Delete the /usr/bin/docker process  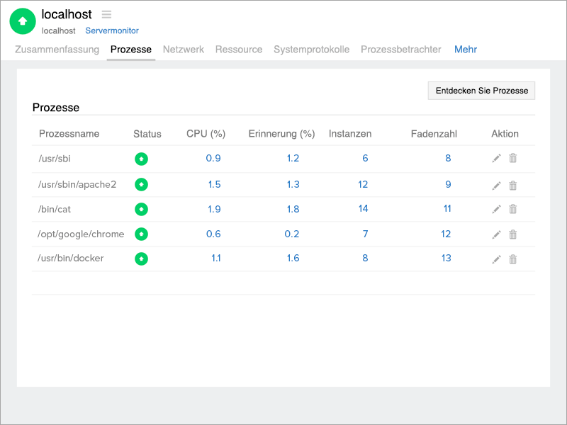pyautogui.click(x=513, y=259)
